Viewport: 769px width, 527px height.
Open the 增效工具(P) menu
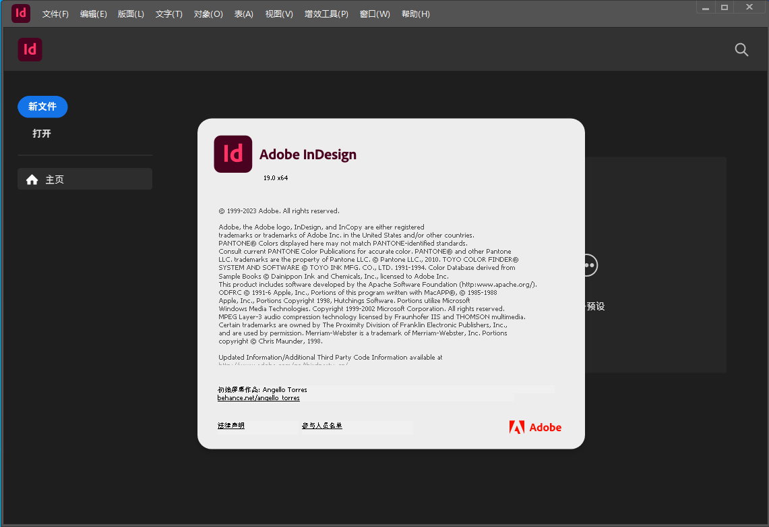(326, 13)
